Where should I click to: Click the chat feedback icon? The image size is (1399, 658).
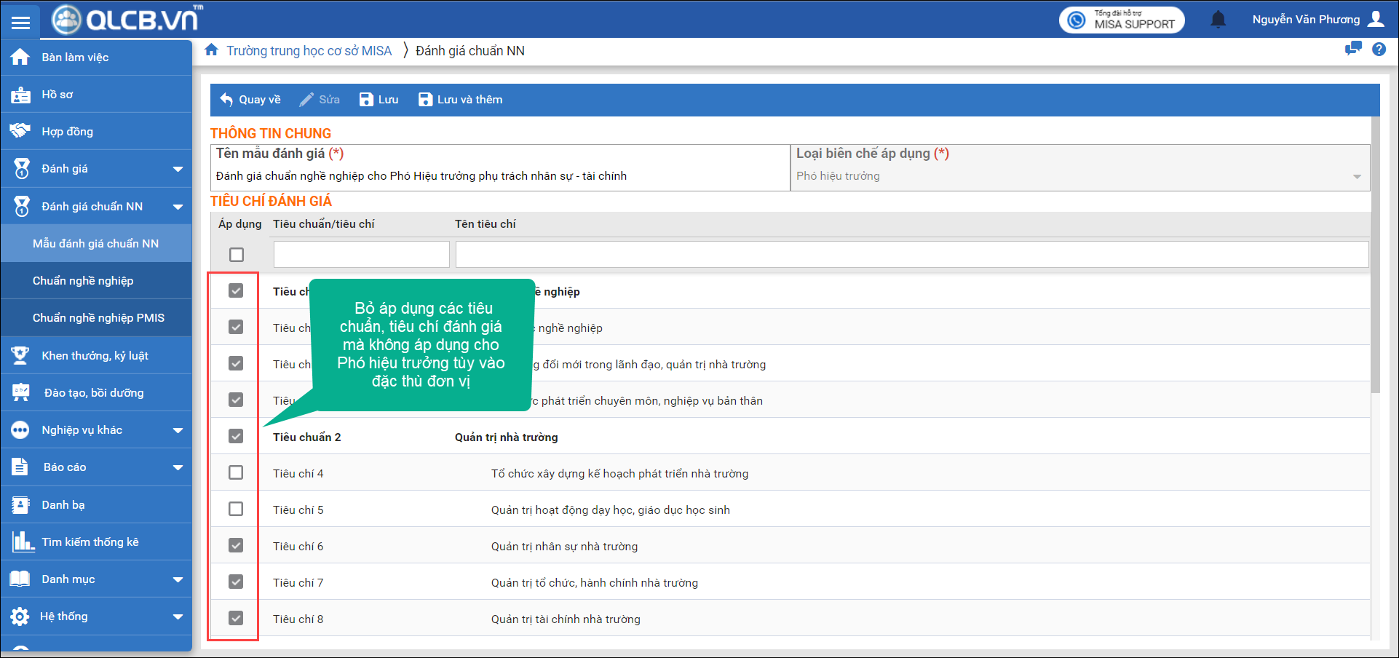point(1353,49)
